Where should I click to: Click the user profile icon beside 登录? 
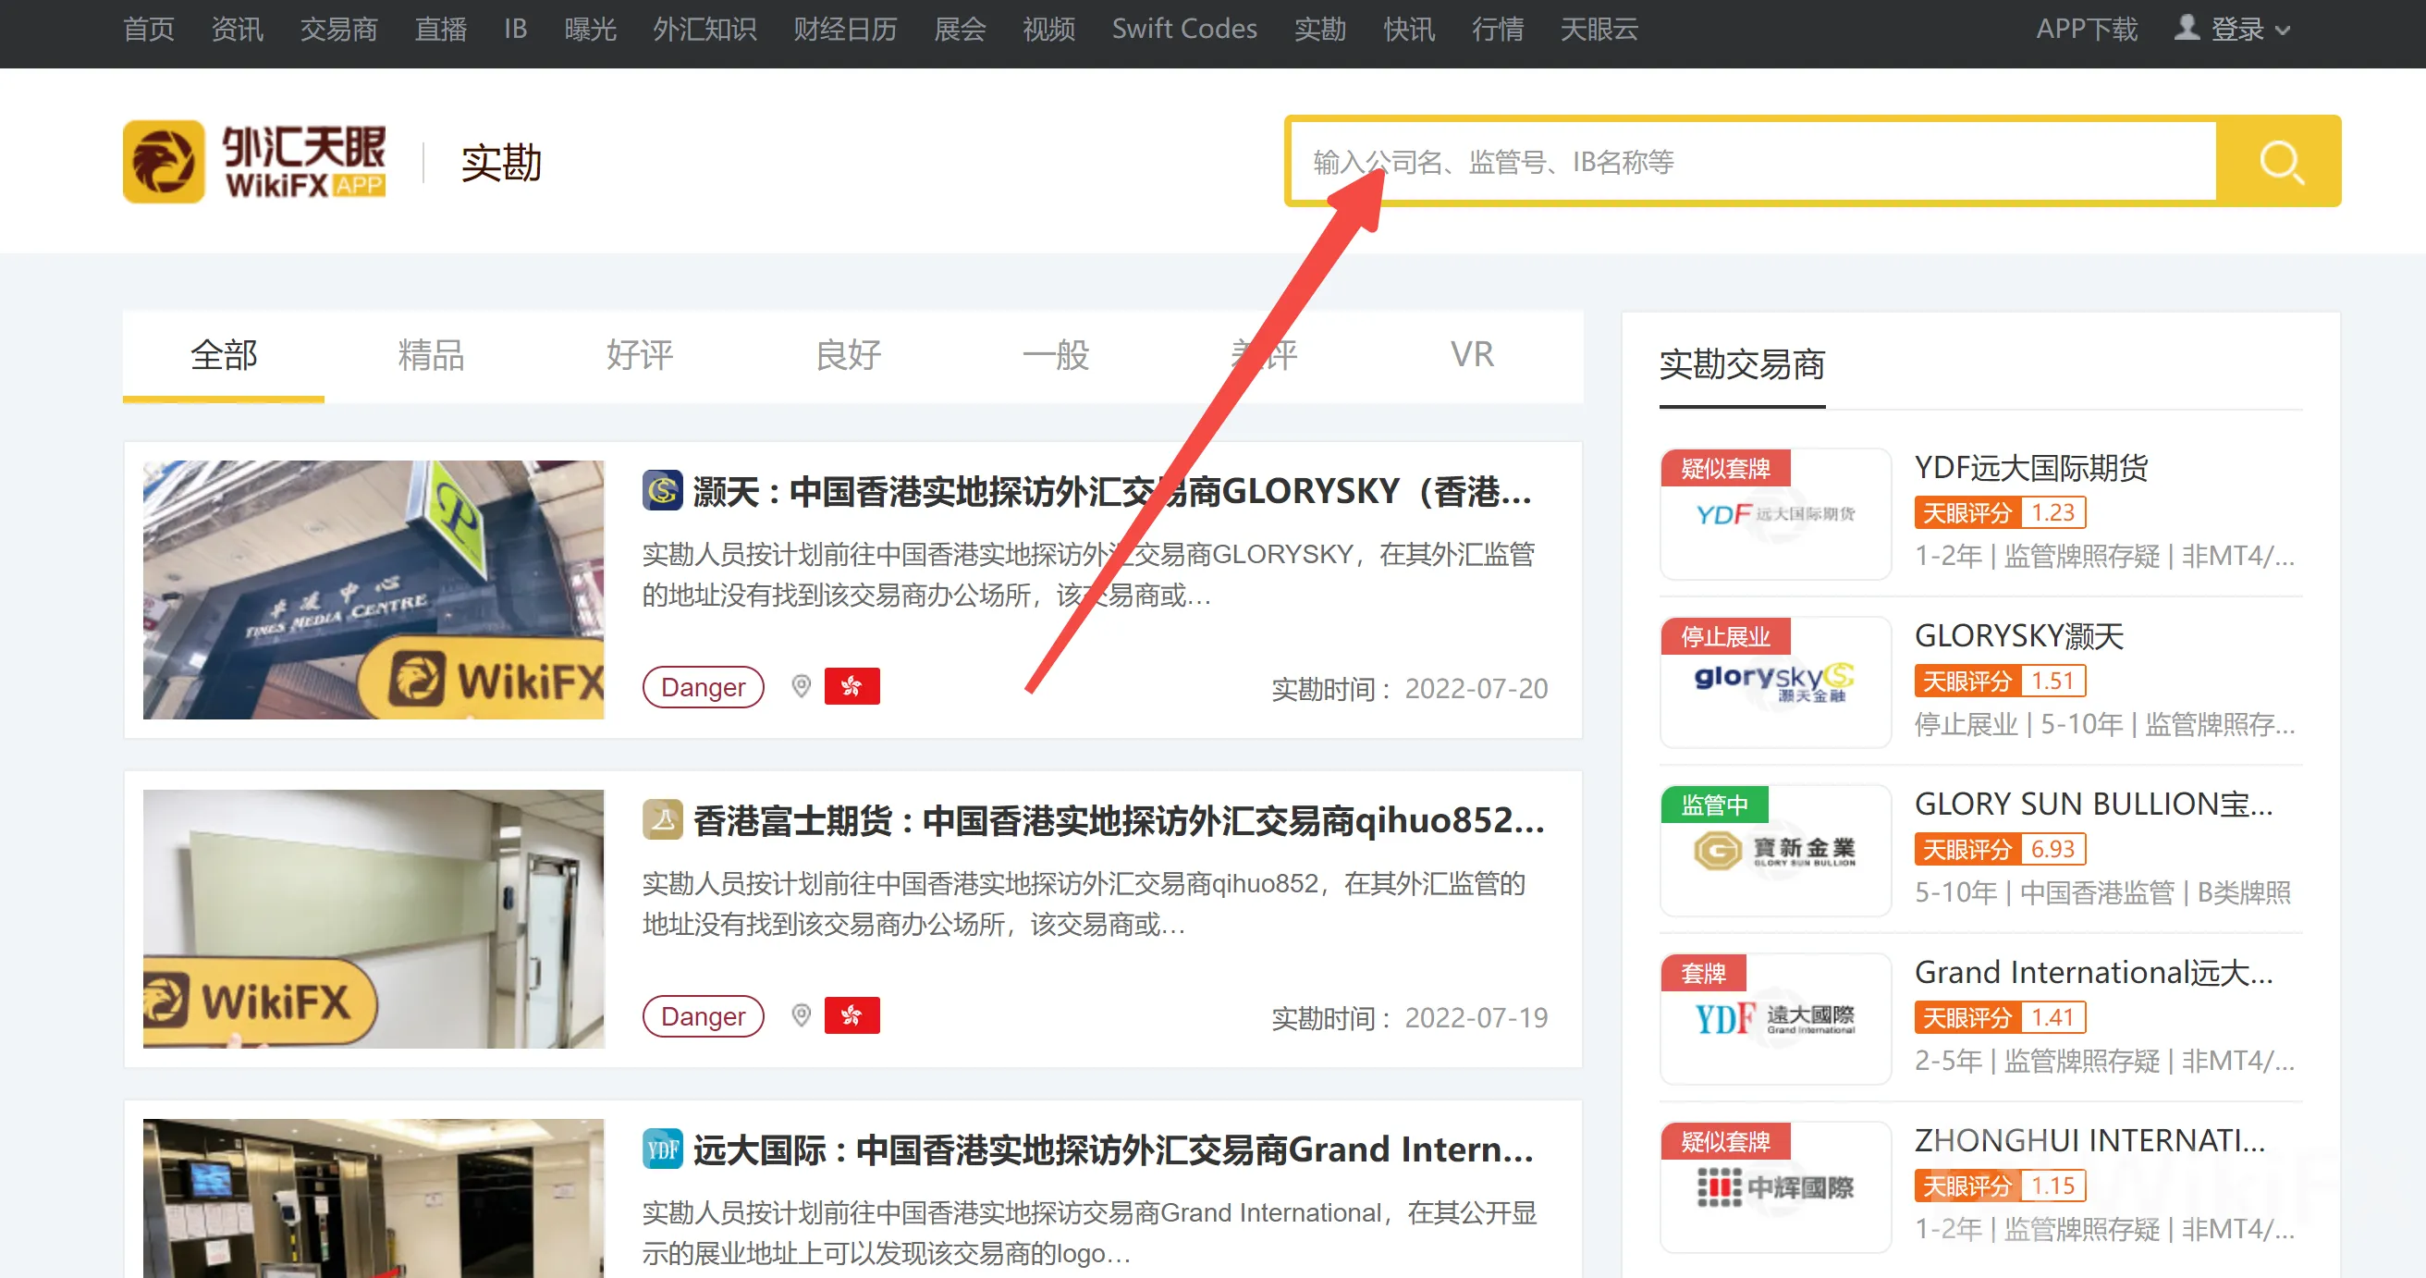pos(2187,29)
